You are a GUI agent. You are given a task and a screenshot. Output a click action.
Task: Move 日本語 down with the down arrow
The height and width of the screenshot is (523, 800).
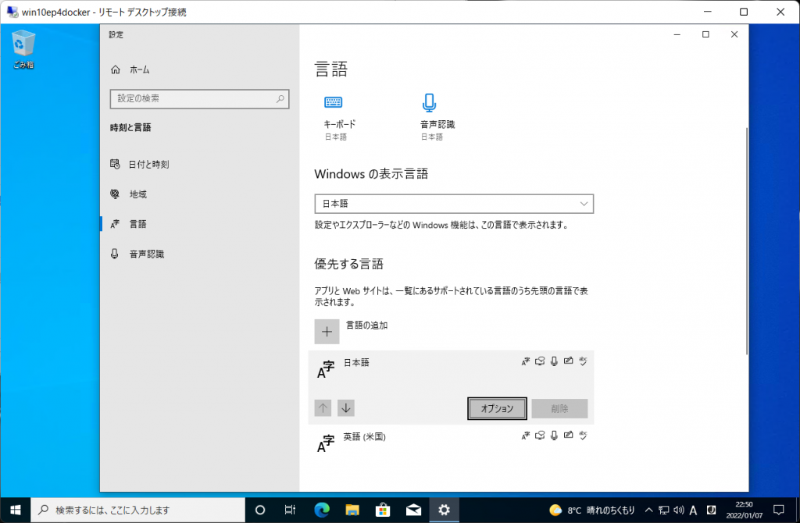[x=346, y=407]
